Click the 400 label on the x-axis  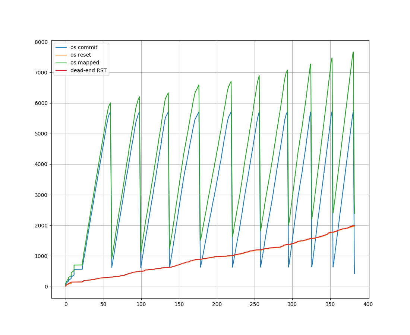(x=367, y=303)
